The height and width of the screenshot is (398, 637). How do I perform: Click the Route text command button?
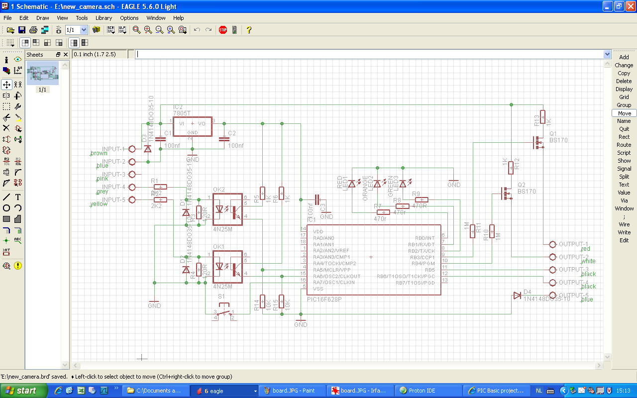(624, 145)
